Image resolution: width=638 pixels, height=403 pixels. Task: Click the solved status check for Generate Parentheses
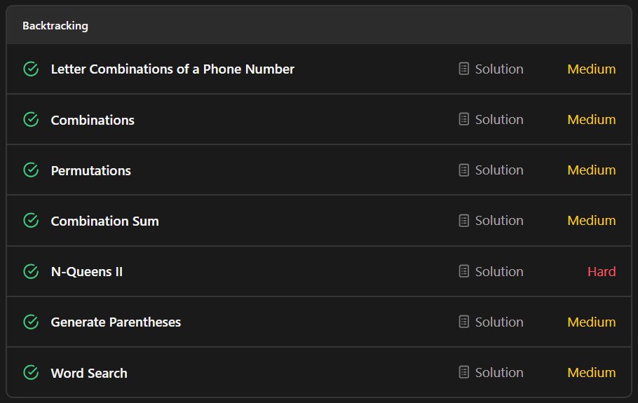coord(31,322)
